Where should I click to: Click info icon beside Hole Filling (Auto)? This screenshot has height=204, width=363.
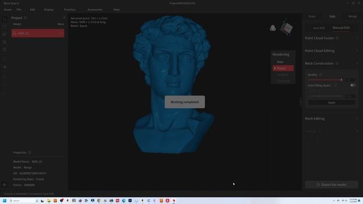pyautogui.click(x=335, y=86)
